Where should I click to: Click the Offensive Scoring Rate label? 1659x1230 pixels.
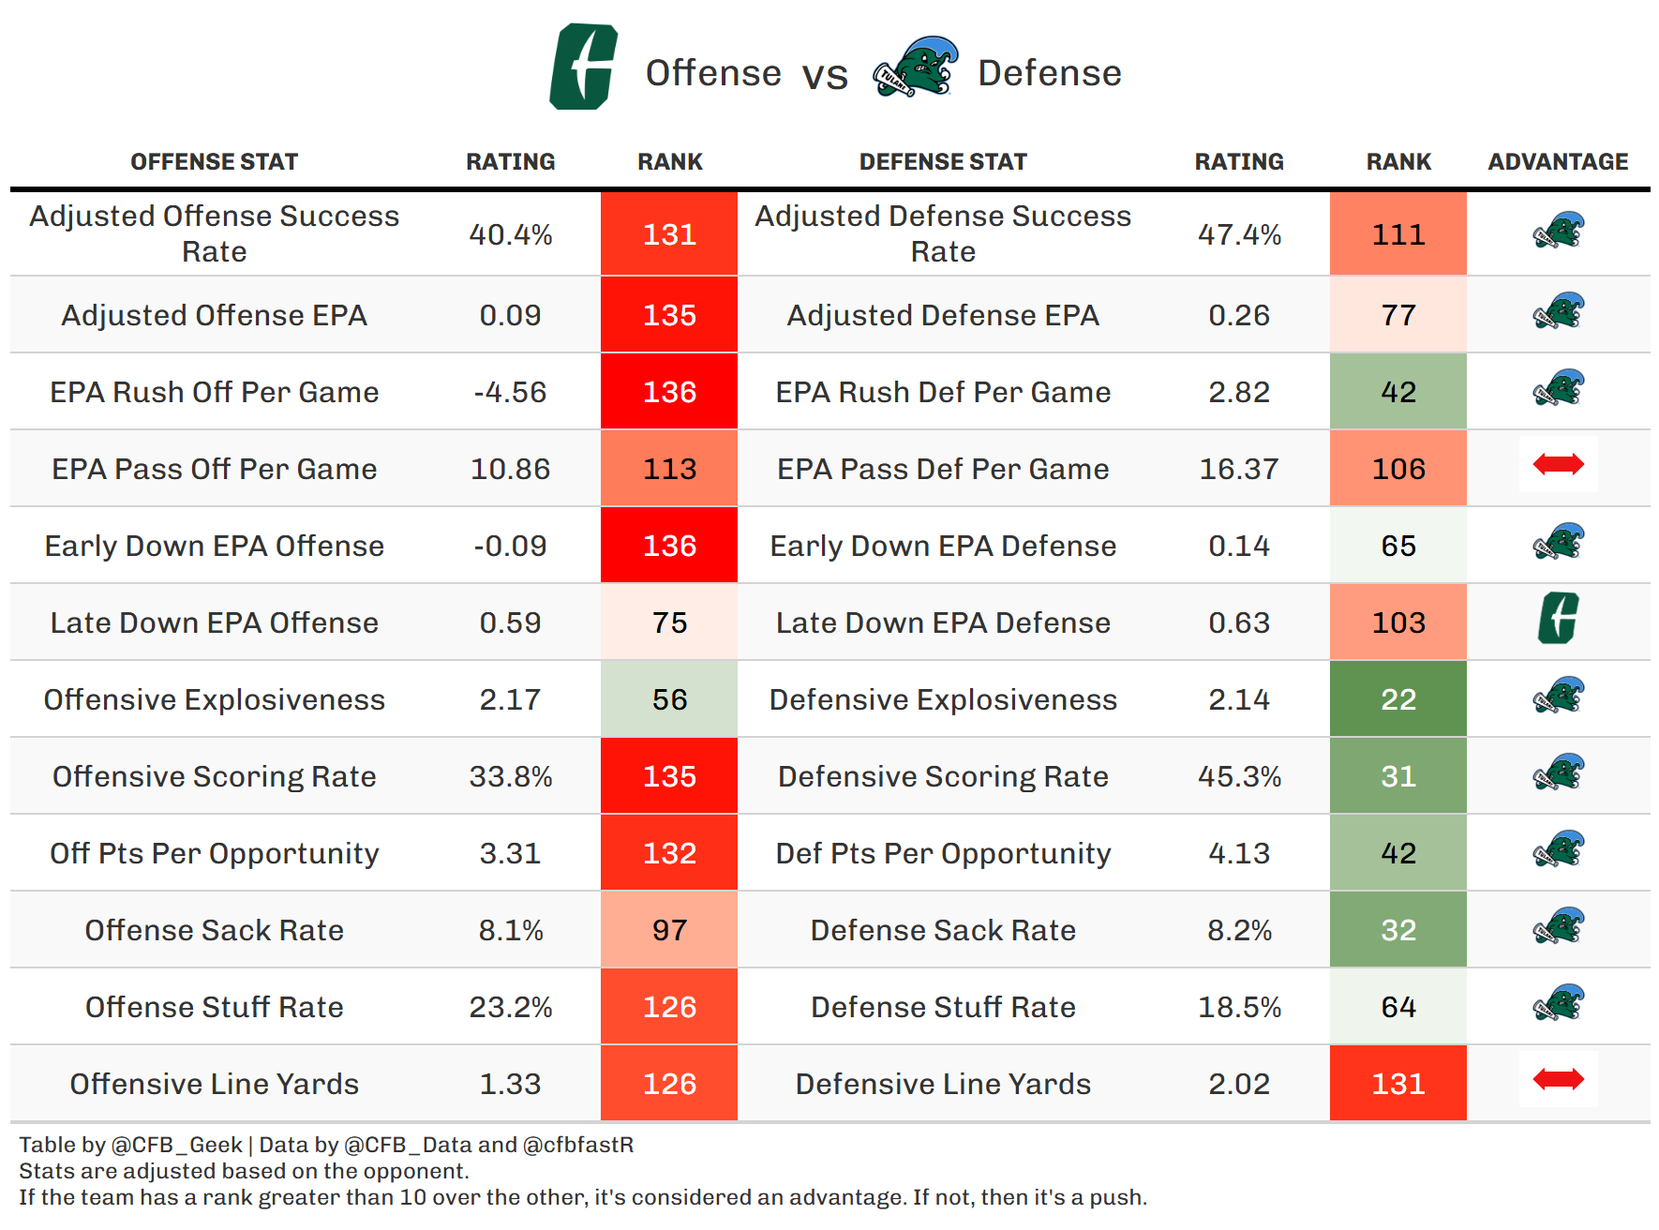click(214, 776)
